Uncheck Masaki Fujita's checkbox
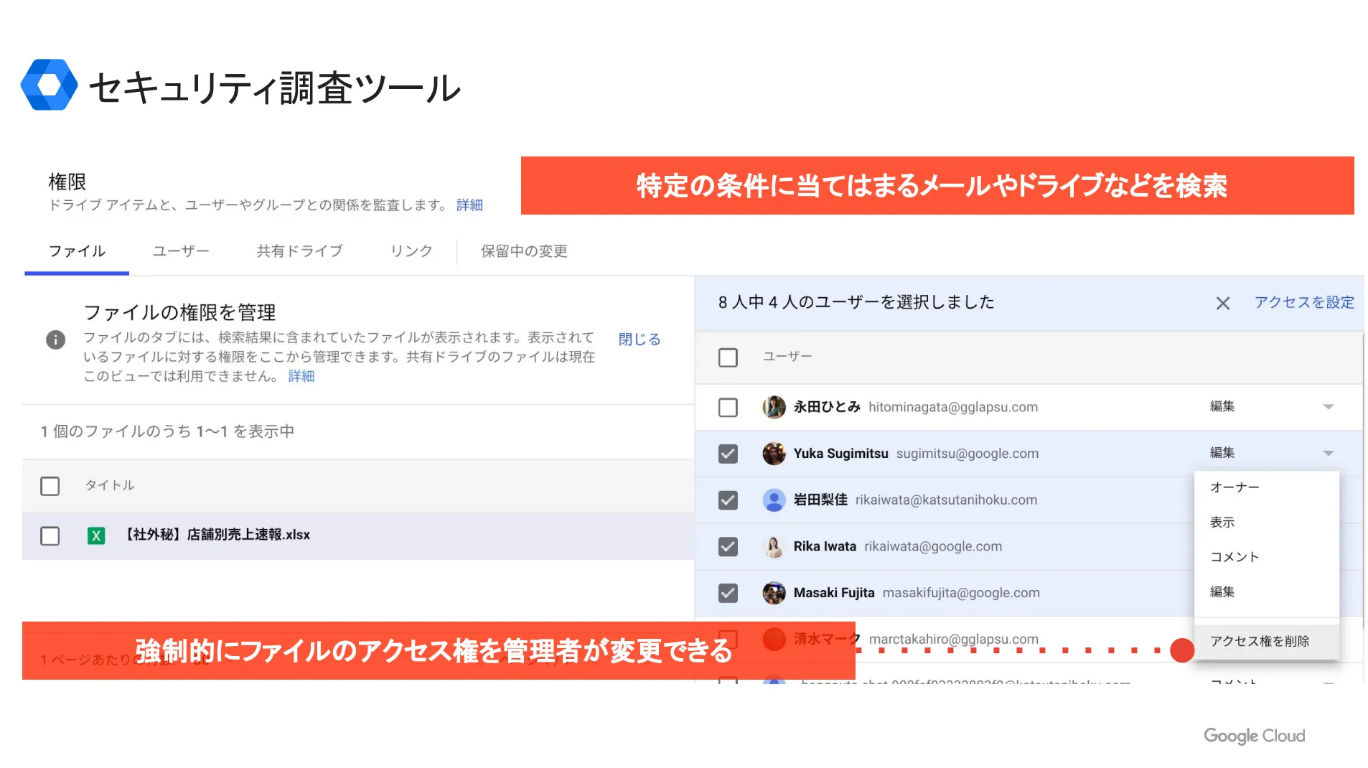This screenshot has width=1368, height=768. 727,593
